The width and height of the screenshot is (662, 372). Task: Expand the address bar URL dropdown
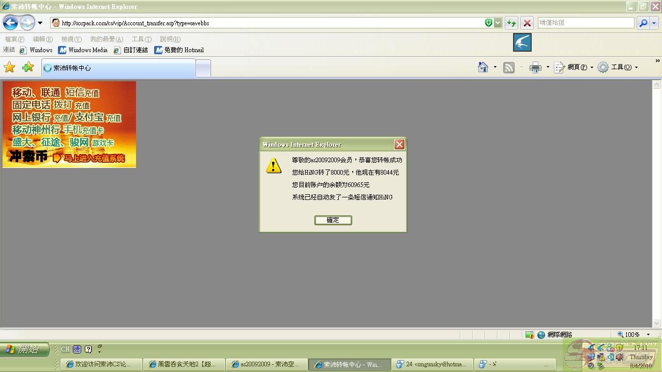498,23
